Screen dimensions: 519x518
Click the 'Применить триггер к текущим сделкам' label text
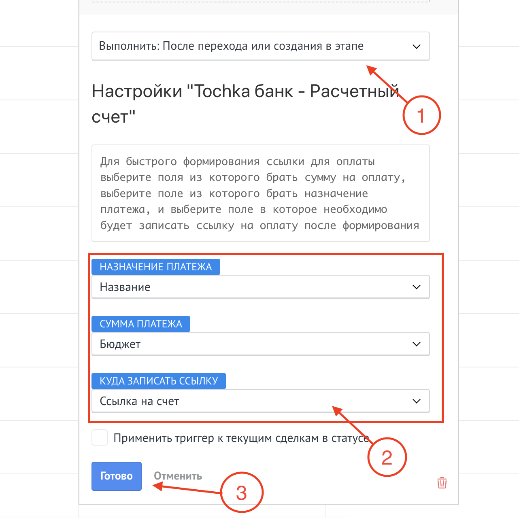(241, 438)
